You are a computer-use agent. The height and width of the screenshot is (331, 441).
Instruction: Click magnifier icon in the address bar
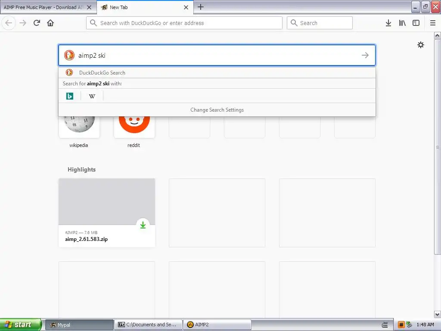(93, 23)
